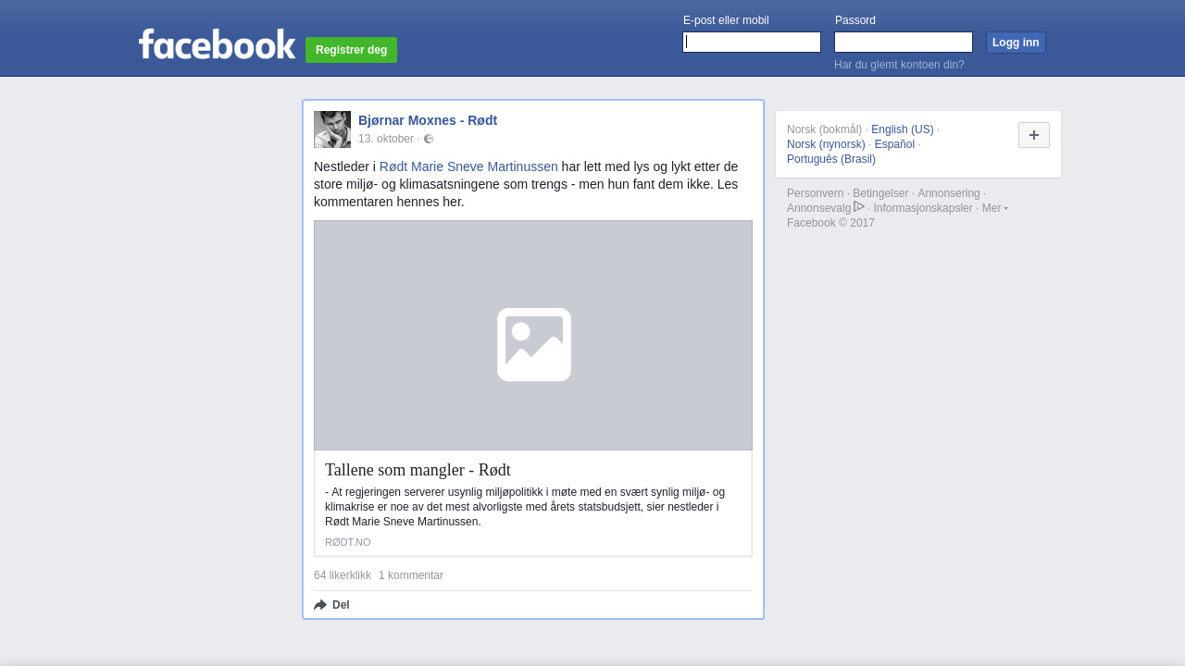The width and height of the screenshot is (1185, 666).
Task: Open Rødt Marie Sneve Martinussen link
Action: click(468, 166)
